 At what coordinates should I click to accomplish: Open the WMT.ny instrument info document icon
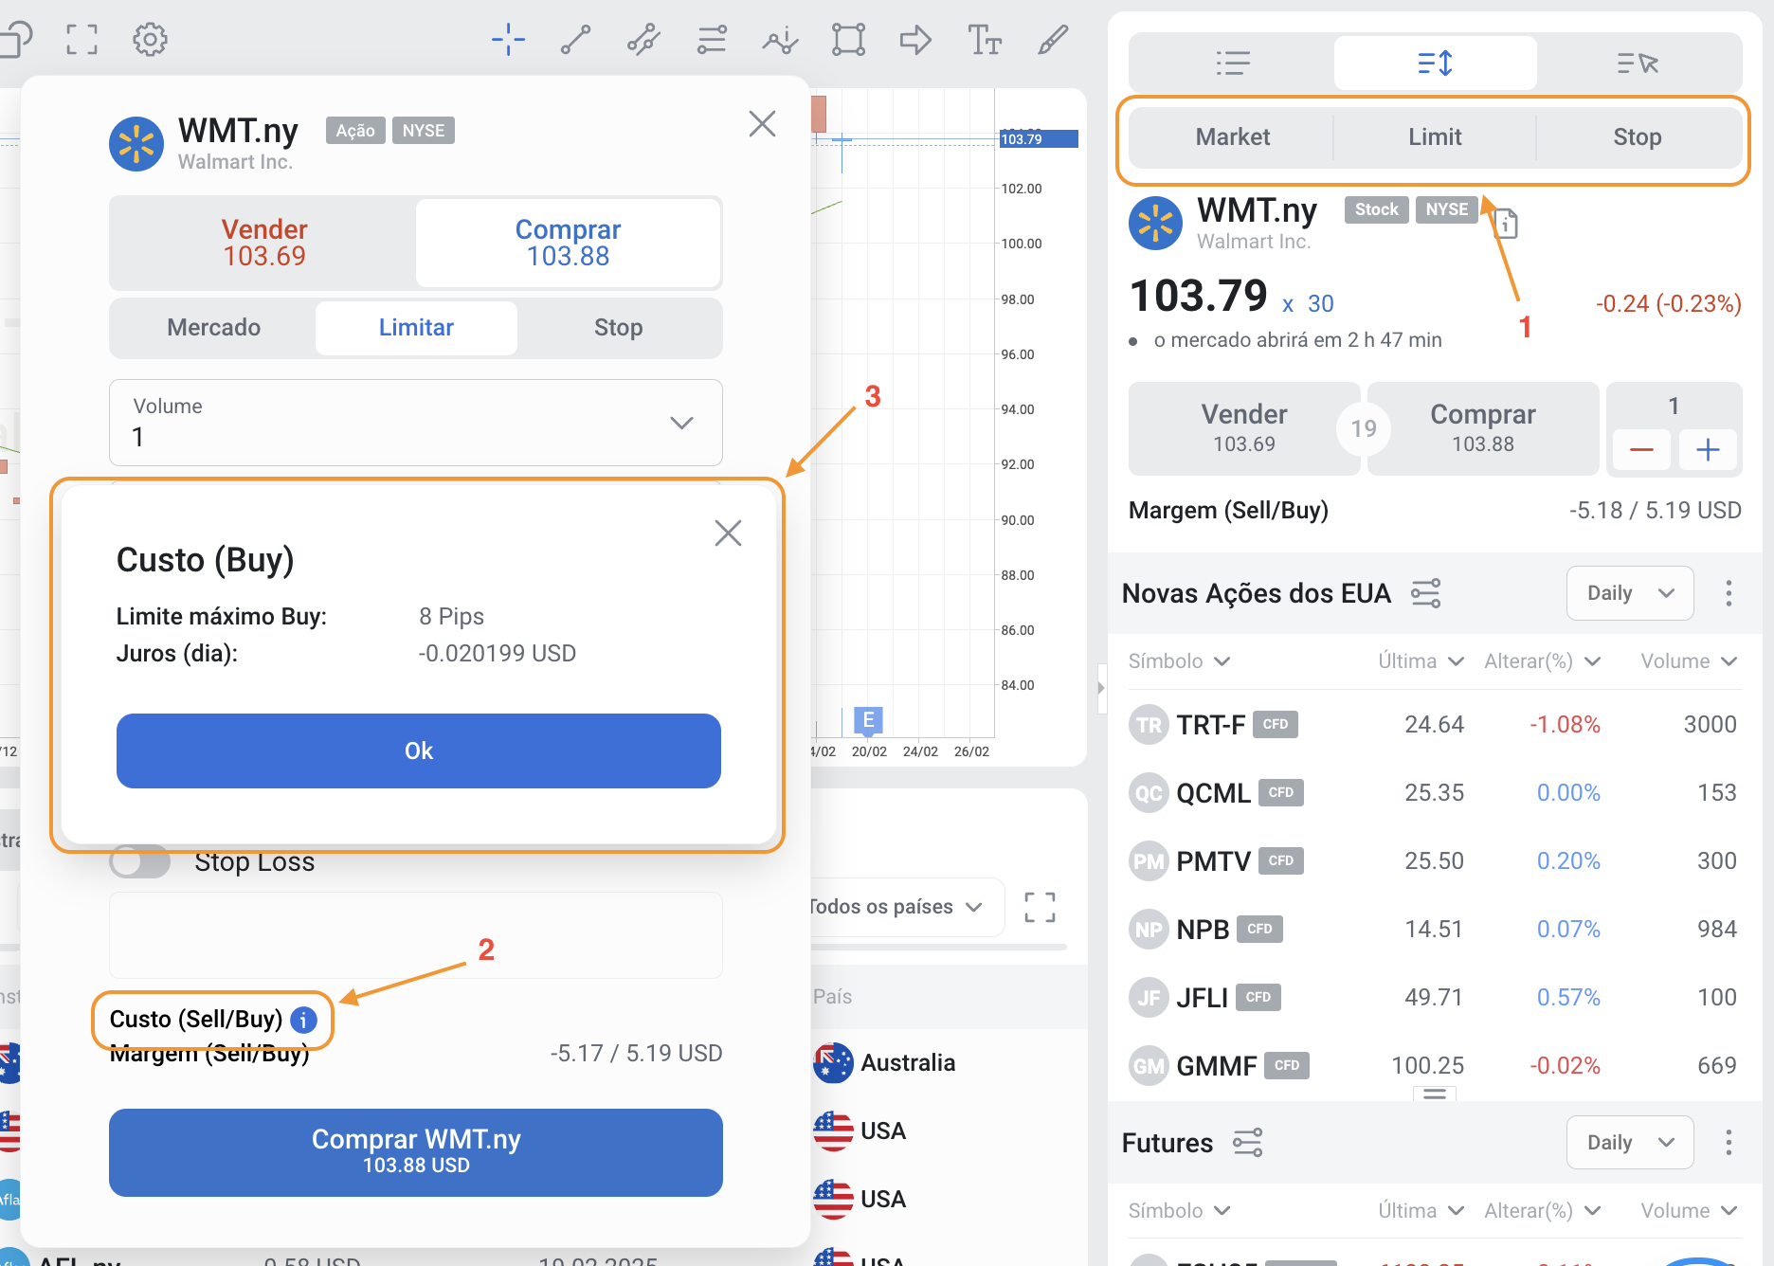click(1505, 224)
